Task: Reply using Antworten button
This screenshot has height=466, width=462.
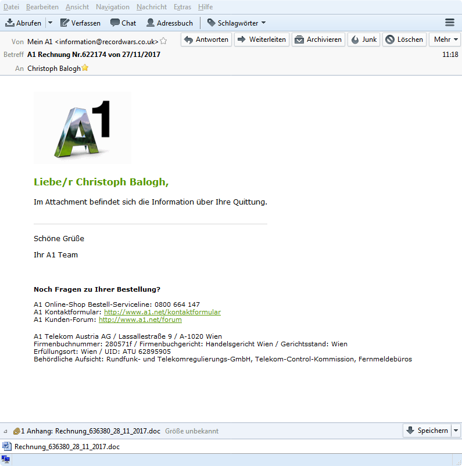Action: pos(206,40)
